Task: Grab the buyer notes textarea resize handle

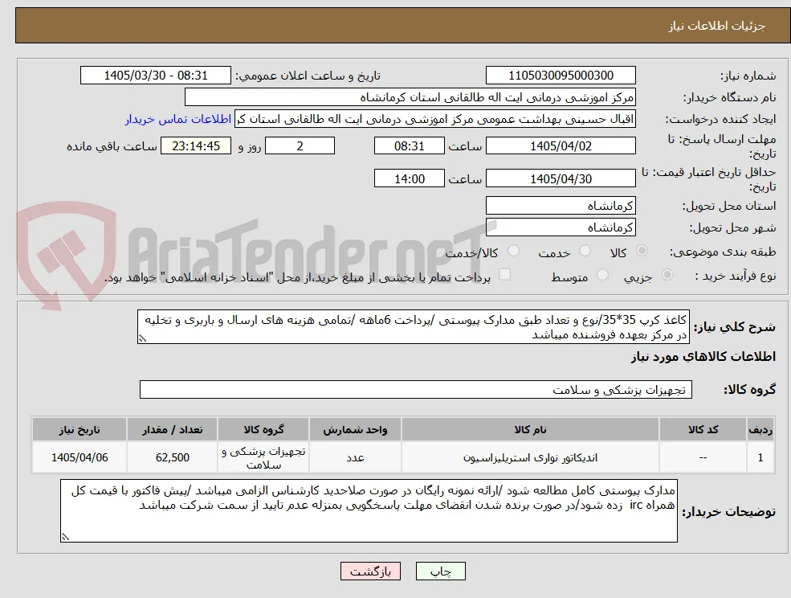Action: (65, 537)
